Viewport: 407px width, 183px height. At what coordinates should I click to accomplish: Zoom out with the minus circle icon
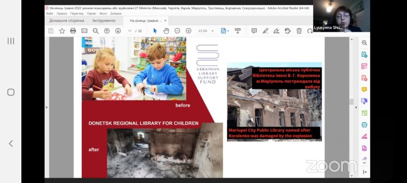tap(177, 31)
